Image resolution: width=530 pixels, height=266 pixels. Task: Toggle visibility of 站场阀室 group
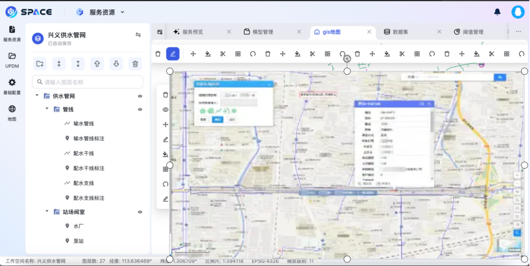pyautogui.click(x=140, y=212)
